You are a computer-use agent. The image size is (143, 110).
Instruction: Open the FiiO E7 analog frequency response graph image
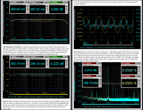[x=36, y=23]
